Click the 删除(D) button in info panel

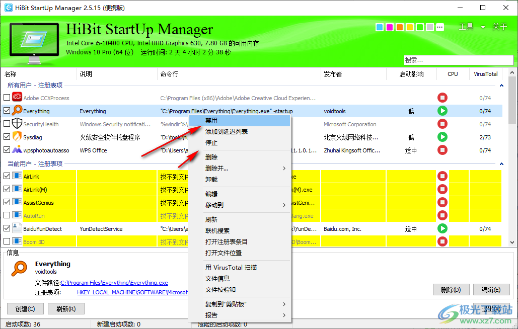click(x=451, y=290)
